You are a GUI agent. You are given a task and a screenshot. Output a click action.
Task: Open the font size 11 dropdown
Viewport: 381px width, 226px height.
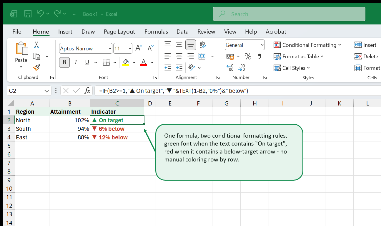pos(130,49)
